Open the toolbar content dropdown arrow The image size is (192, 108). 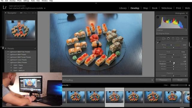click(152, 80)
